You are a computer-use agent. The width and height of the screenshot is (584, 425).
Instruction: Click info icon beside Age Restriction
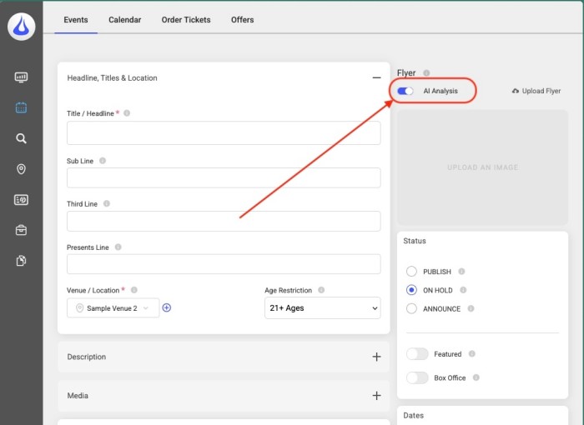(x=321, y=290)
